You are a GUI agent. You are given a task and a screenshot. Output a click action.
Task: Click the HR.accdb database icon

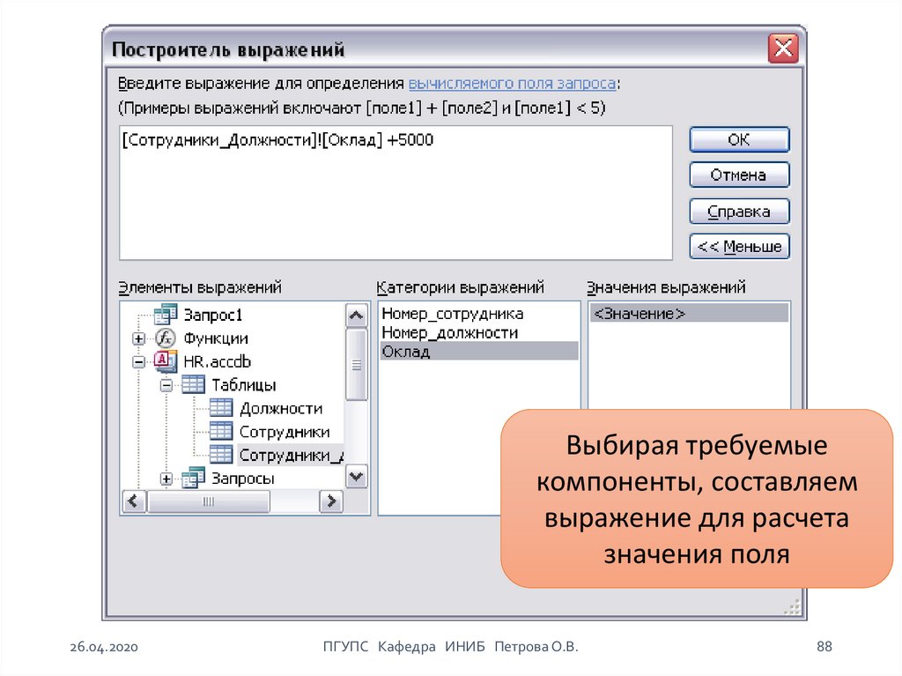(x=166, y=361)
